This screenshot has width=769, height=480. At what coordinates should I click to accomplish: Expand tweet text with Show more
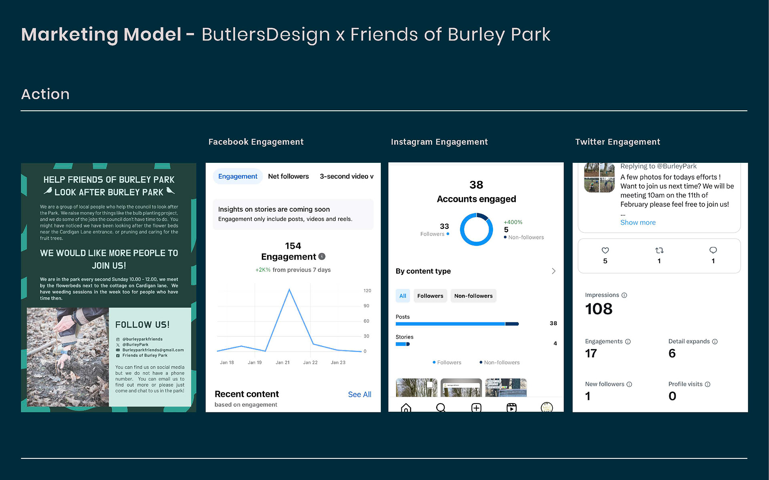[638, 222]
